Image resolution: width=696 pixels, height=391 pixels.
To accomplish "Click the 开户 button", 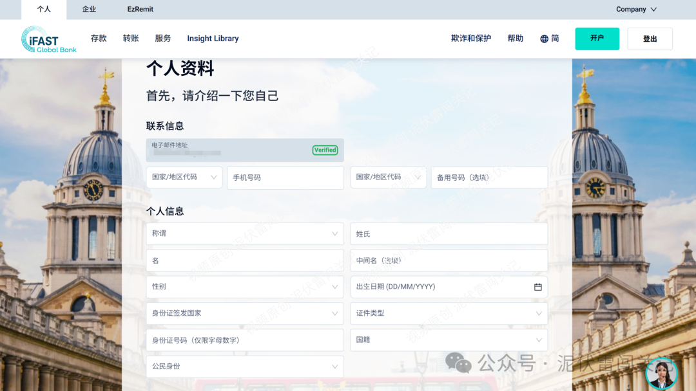I will point(596,39).
